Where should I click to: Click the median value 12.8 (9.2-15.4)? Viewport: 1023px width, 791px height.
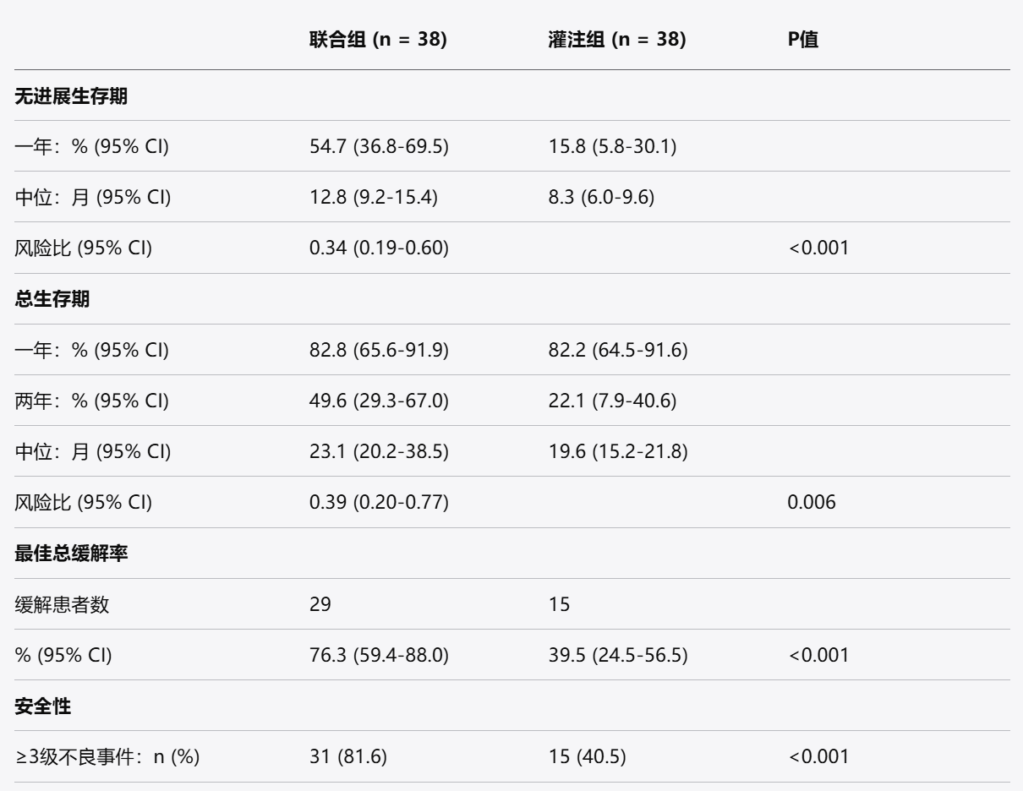(375, 197)
